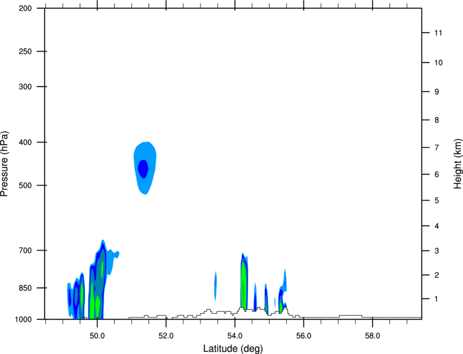The height and width of the screenshot is (354, 463).
Task: Pick the 5 km height label
Action: 436,200
